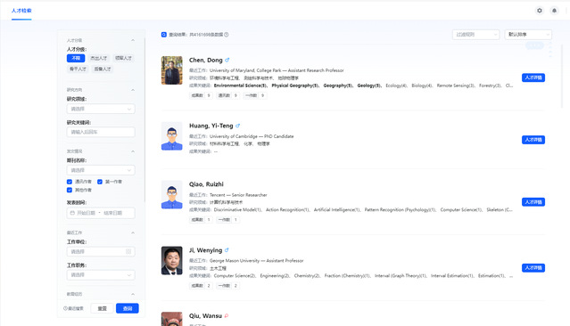Viewport: 570px width, 326px height.
Task: Open the notifications bell icon
Action: [x=554, y=11]
